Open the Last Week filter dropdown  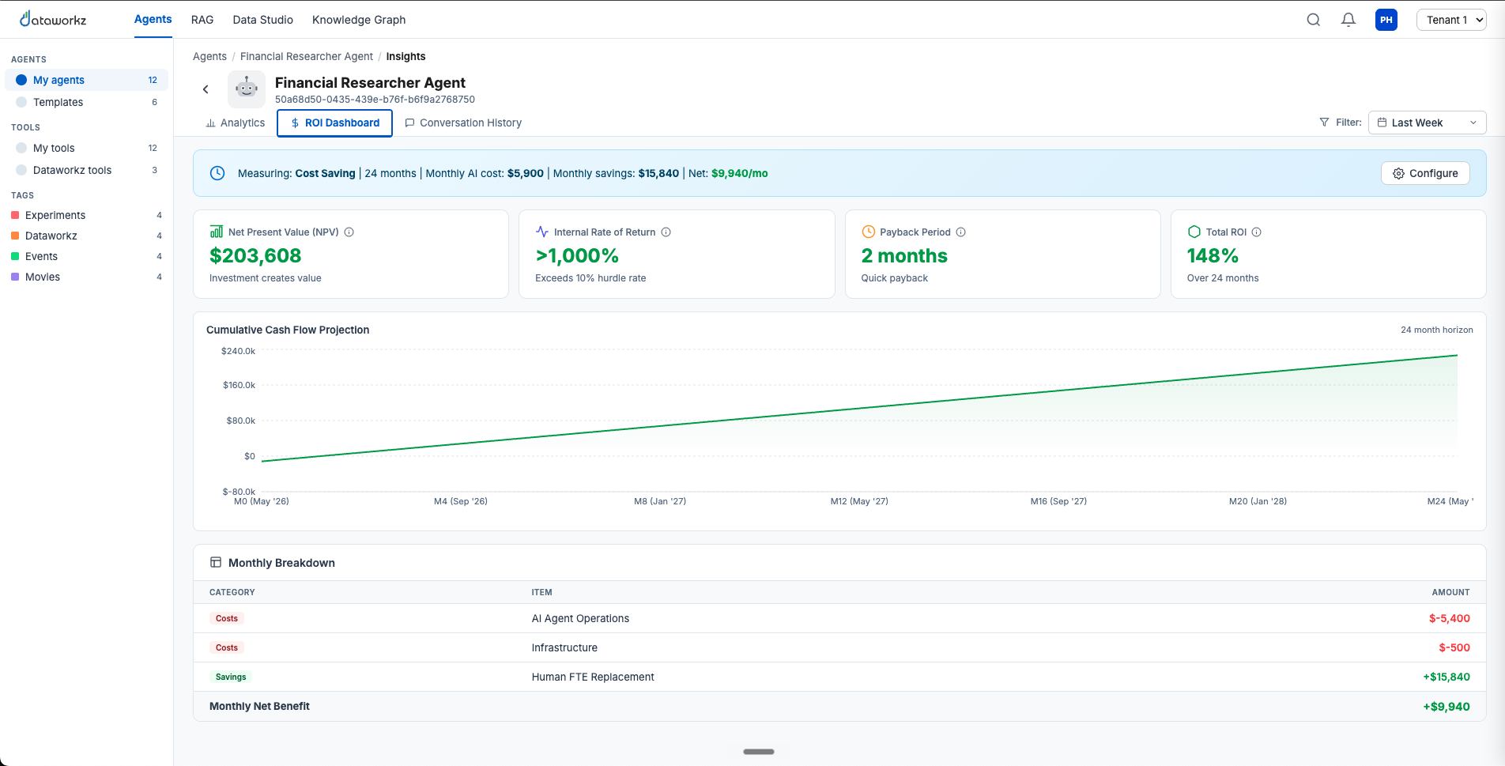click(x=1427, y=123)
